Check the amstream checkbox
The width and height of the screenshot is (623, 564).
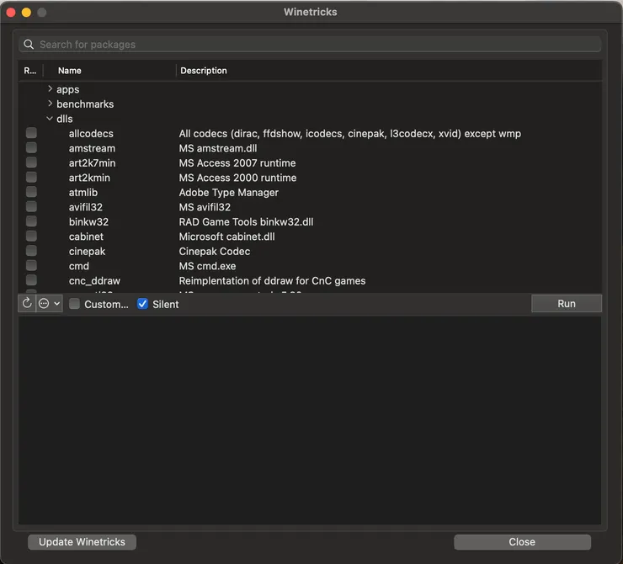click(31, 148)
